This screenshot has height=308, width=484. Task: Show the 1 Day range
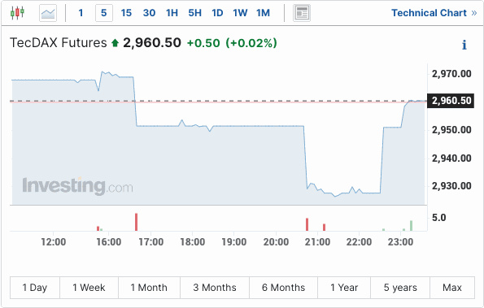pyautogui.click(x=35, y=288)
